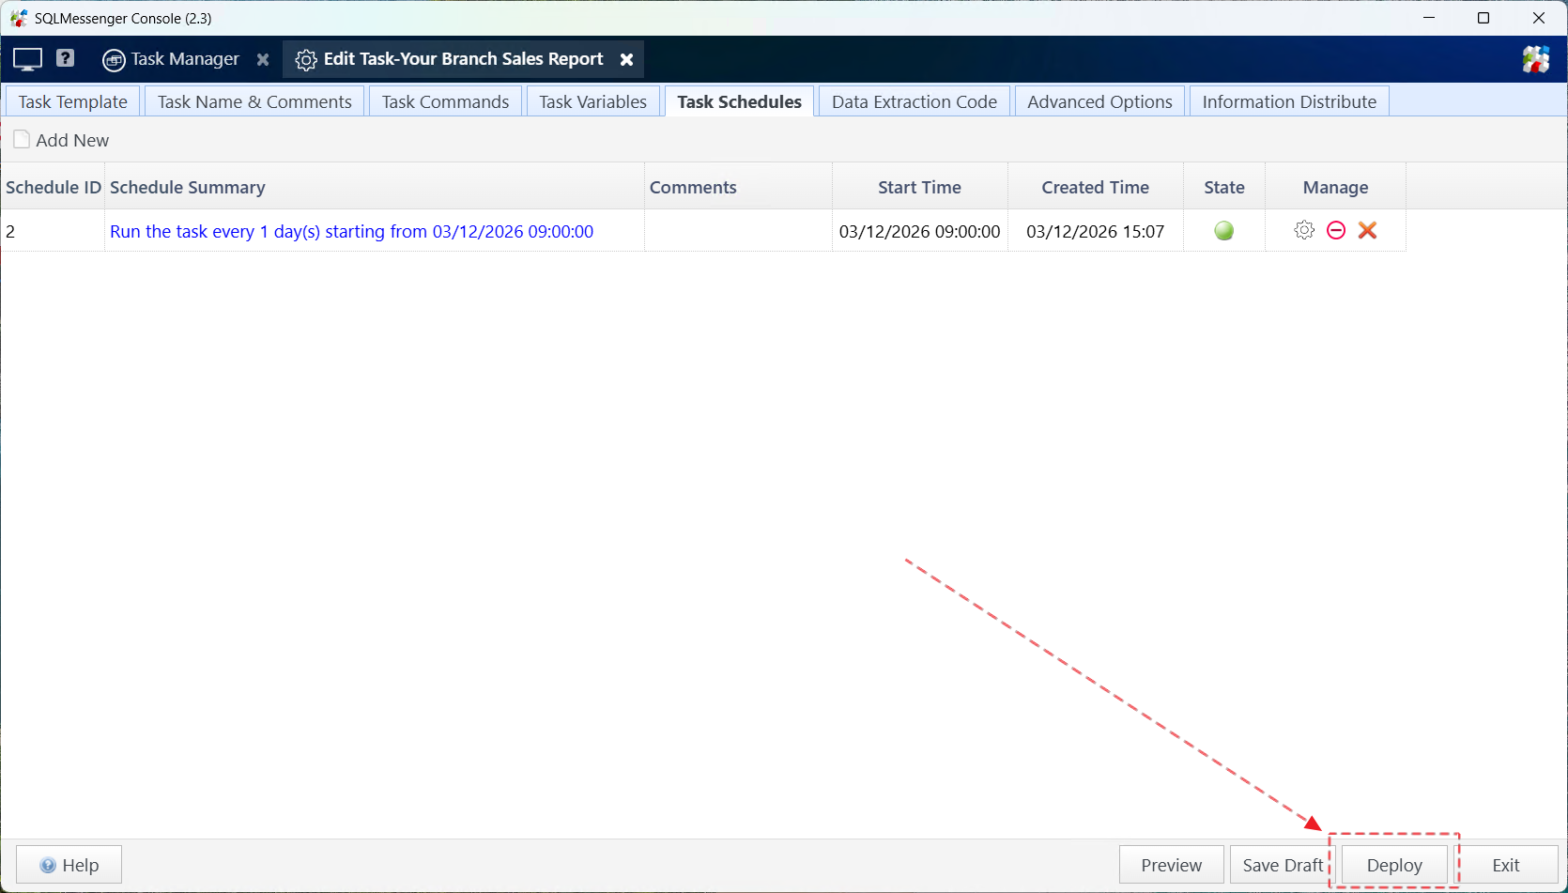Click the monitor icon in the top toolbar
The height and width of the screenshot is (893, 1568).
[26, 58]
